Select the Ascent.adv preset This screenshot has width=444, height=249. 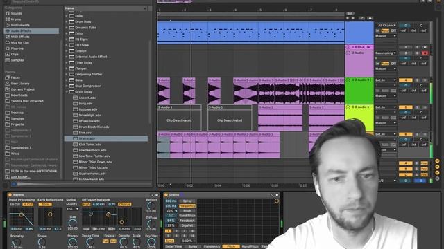coord(87,98)
